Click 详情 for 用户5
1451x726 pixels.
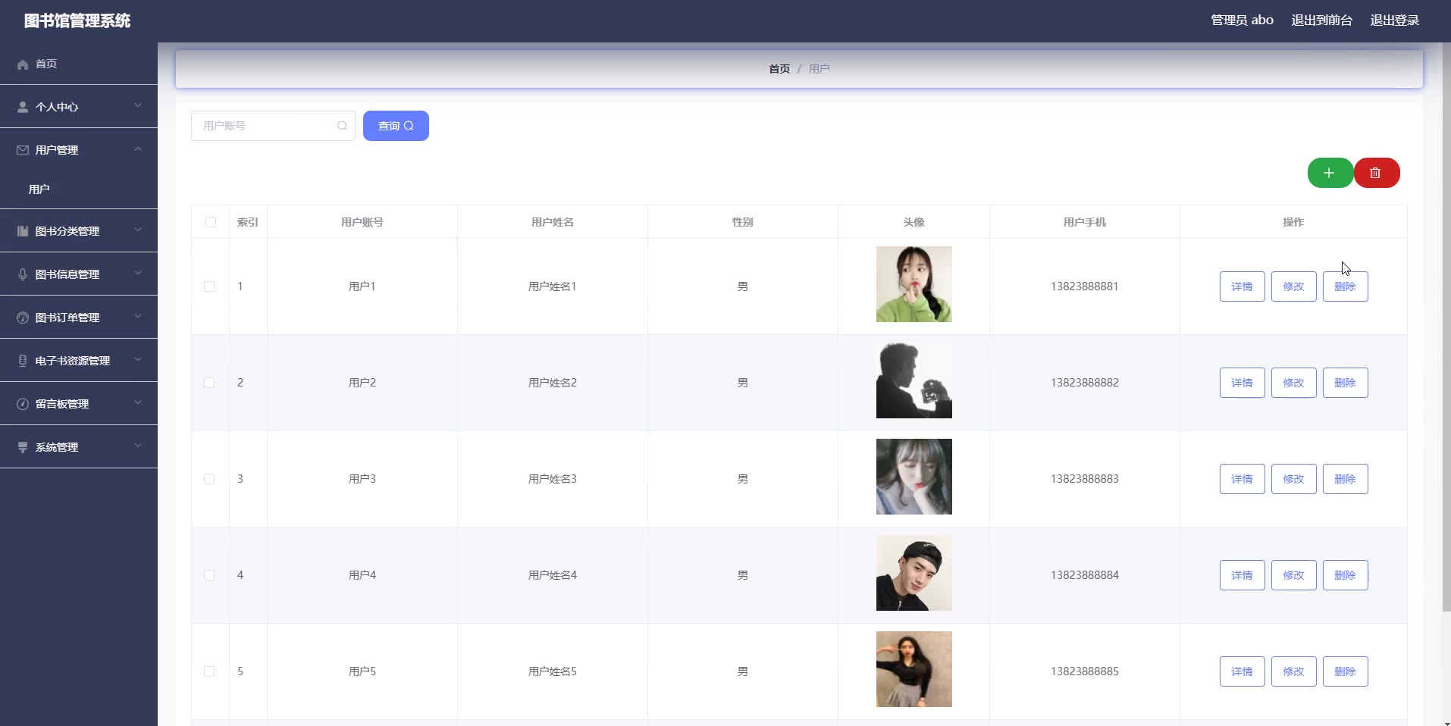[x=1242, y=671]
